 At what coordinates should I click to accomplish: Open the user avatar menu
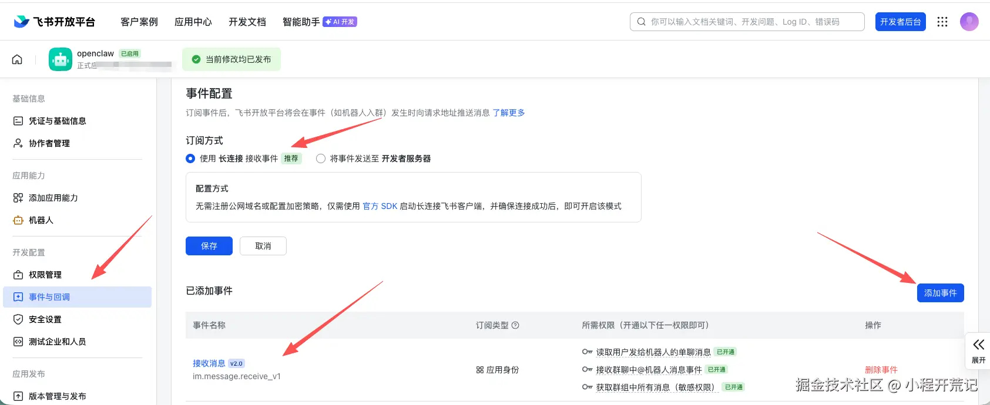[969, 22]
